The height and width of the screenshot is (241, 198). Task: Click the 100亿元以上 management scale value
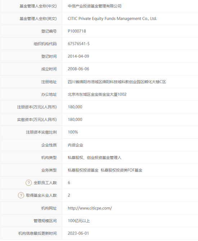click(x=79, y=221)
